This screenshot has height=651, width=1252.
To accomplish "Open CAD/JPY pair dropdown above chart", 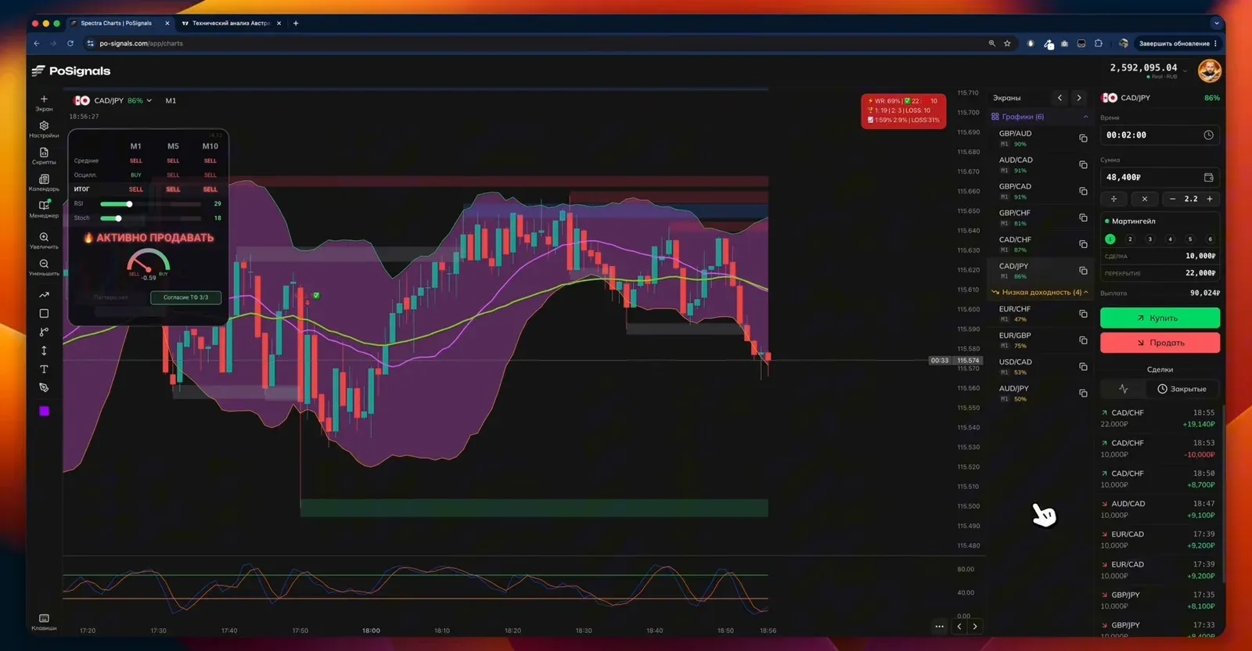I will pos(149,101).
